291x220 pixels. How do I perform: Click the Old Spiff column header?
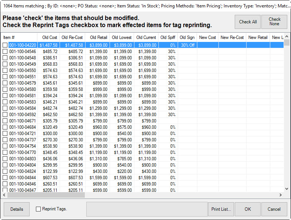[x=168, y=37]
